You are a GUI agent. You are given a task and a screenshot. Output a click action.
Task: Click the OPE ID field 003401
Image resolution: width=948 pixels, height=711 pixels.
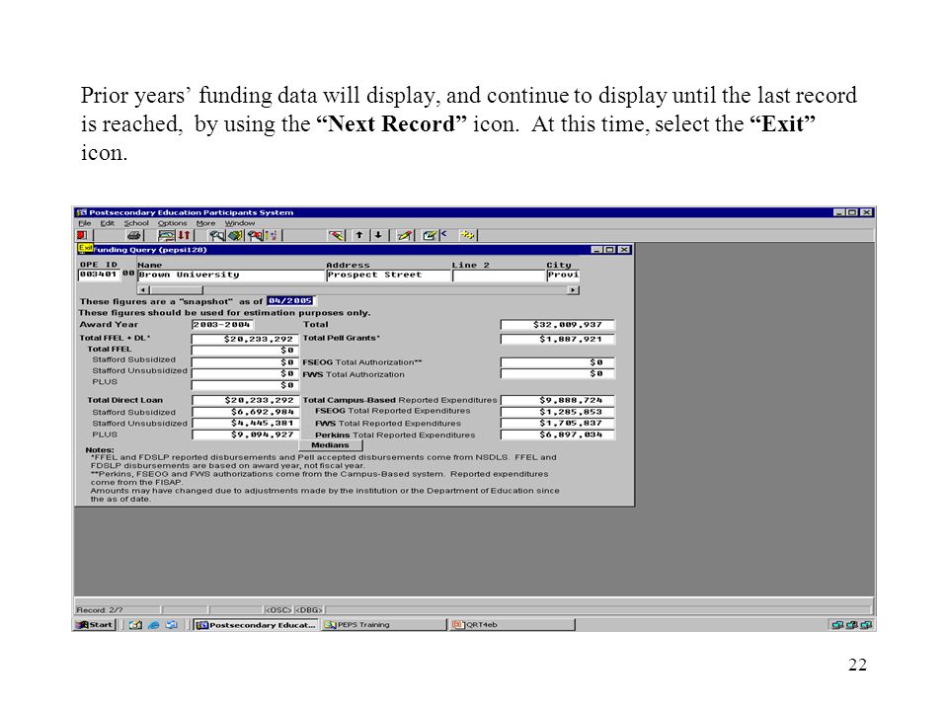tap(99, 276)
